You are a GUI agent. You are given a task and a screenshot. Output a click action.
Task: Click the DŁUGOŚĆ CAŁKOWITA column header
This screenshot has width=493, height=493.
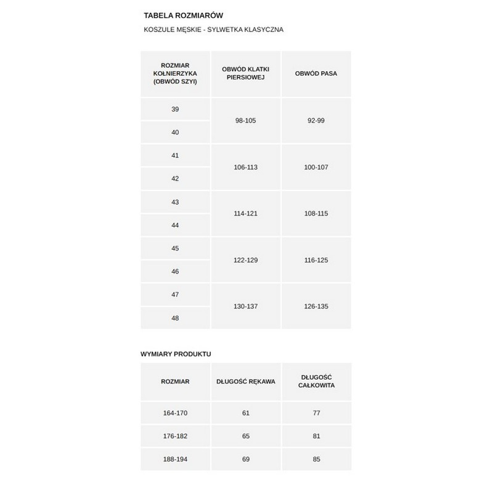point(316,381)
